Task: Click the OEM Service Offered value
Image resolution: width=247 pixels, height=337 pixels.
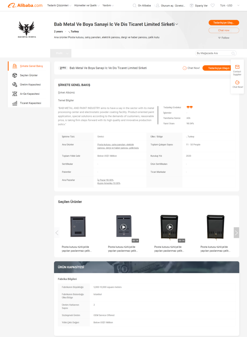Action: [x=104, y=315]
